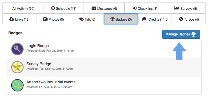Select the Badges (3) tab
The image size is (208, 104).
[121, 19]
